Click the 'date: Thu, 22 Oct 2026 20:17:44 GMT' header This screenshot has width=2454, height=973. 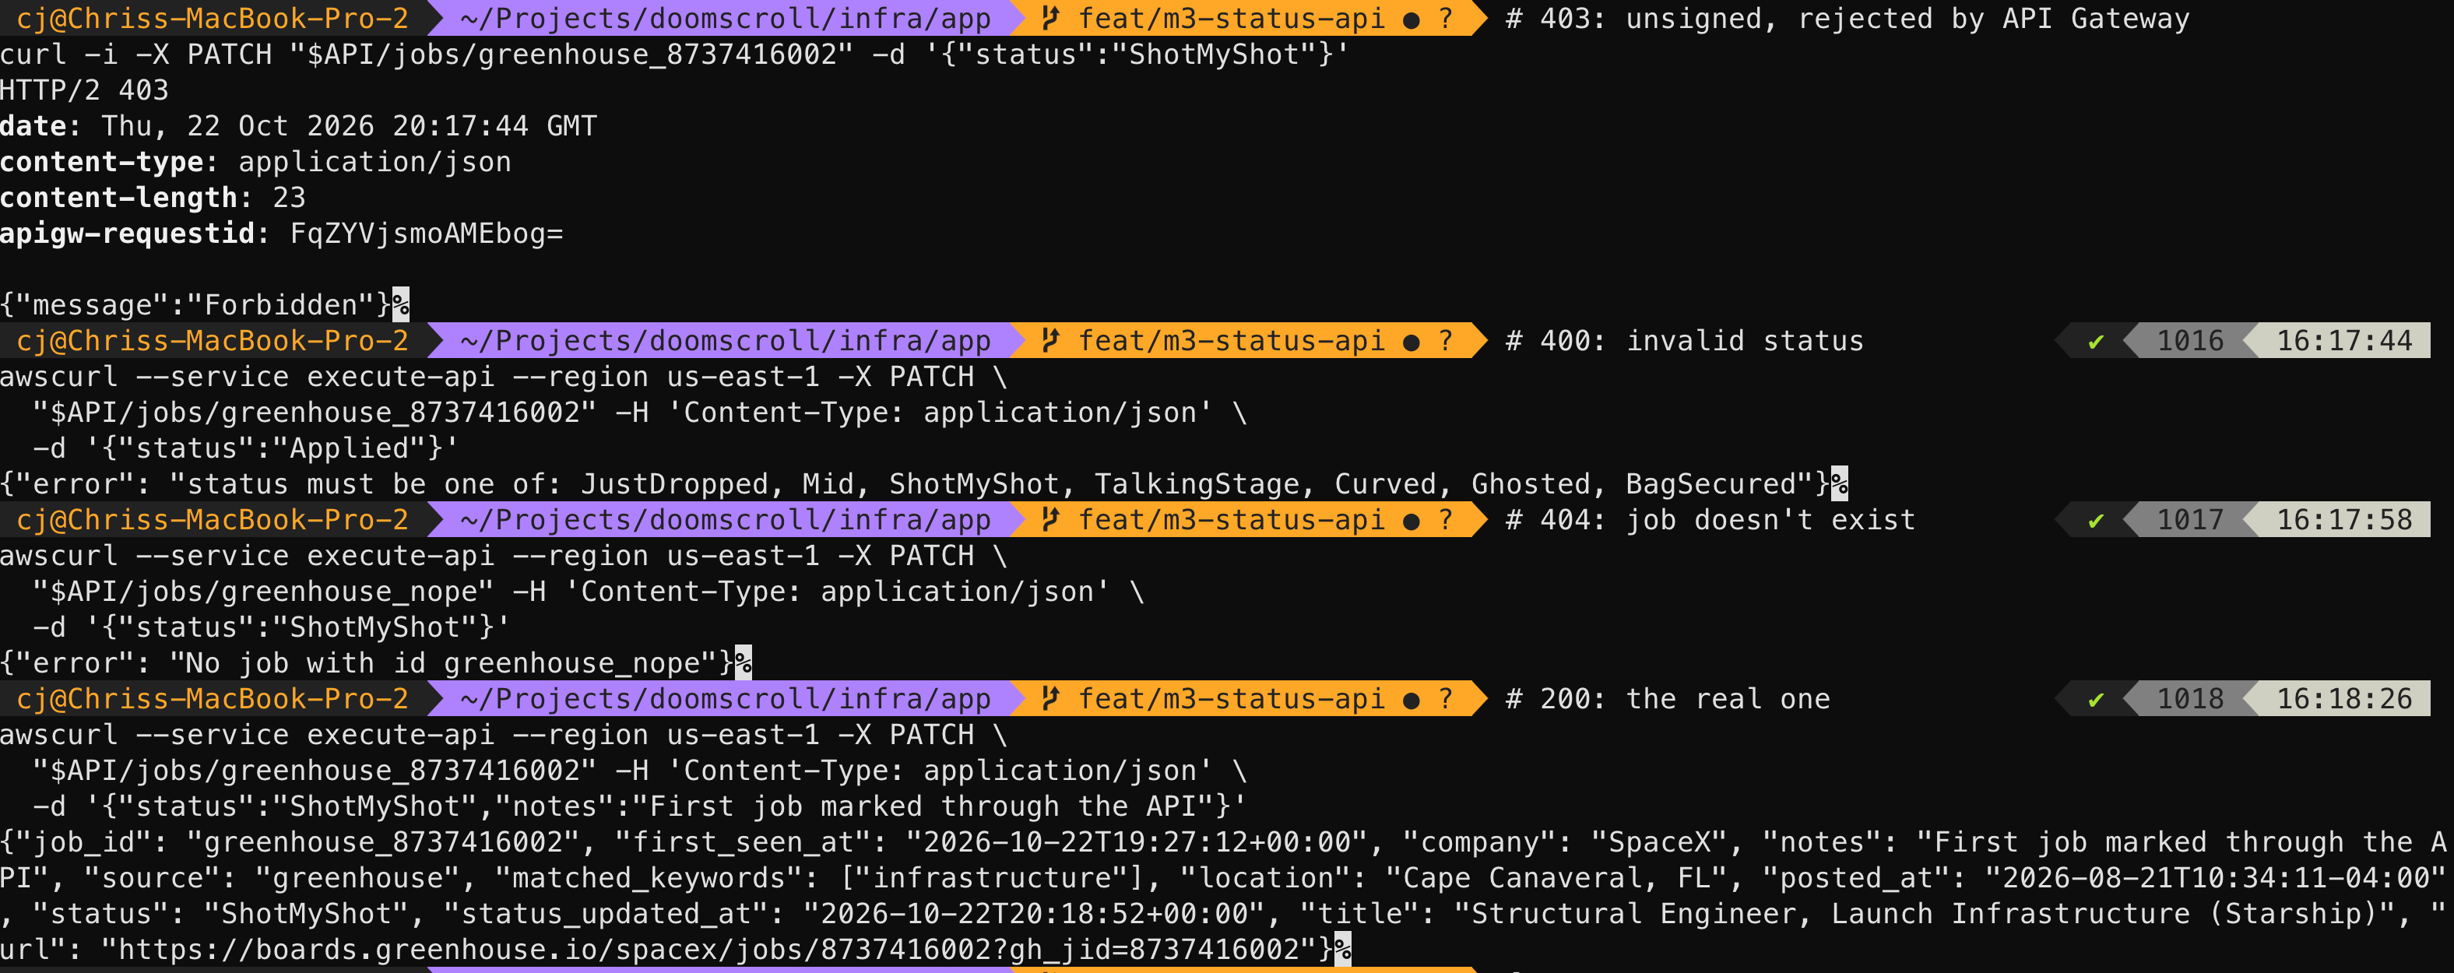[298, 125]
